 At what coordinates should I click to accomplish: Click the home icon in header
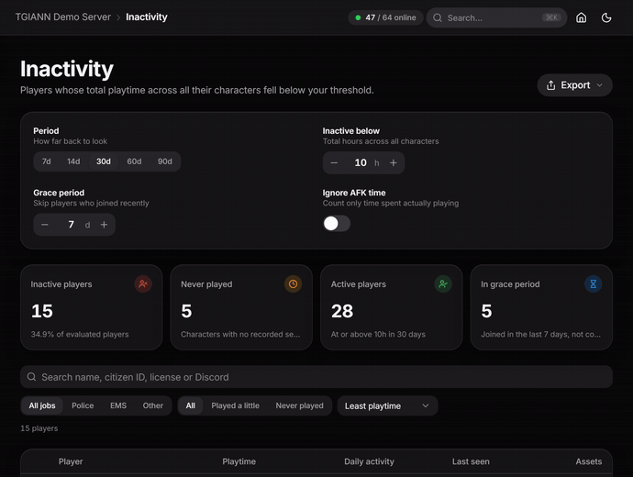click(x=581, y=17)
